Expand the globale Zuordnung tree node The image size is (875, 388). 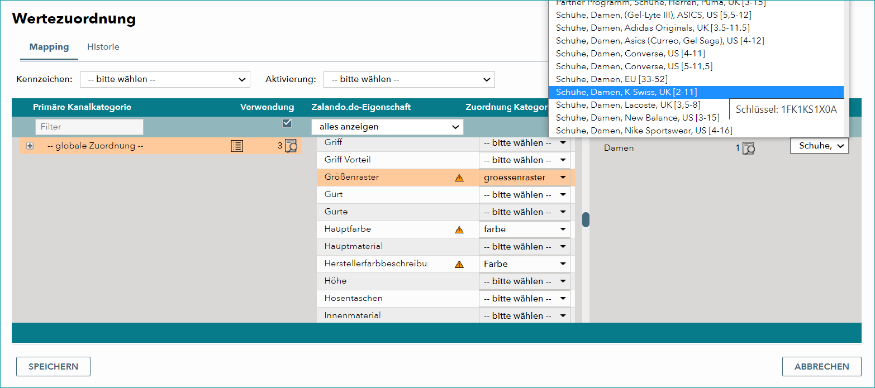[30, 146]
